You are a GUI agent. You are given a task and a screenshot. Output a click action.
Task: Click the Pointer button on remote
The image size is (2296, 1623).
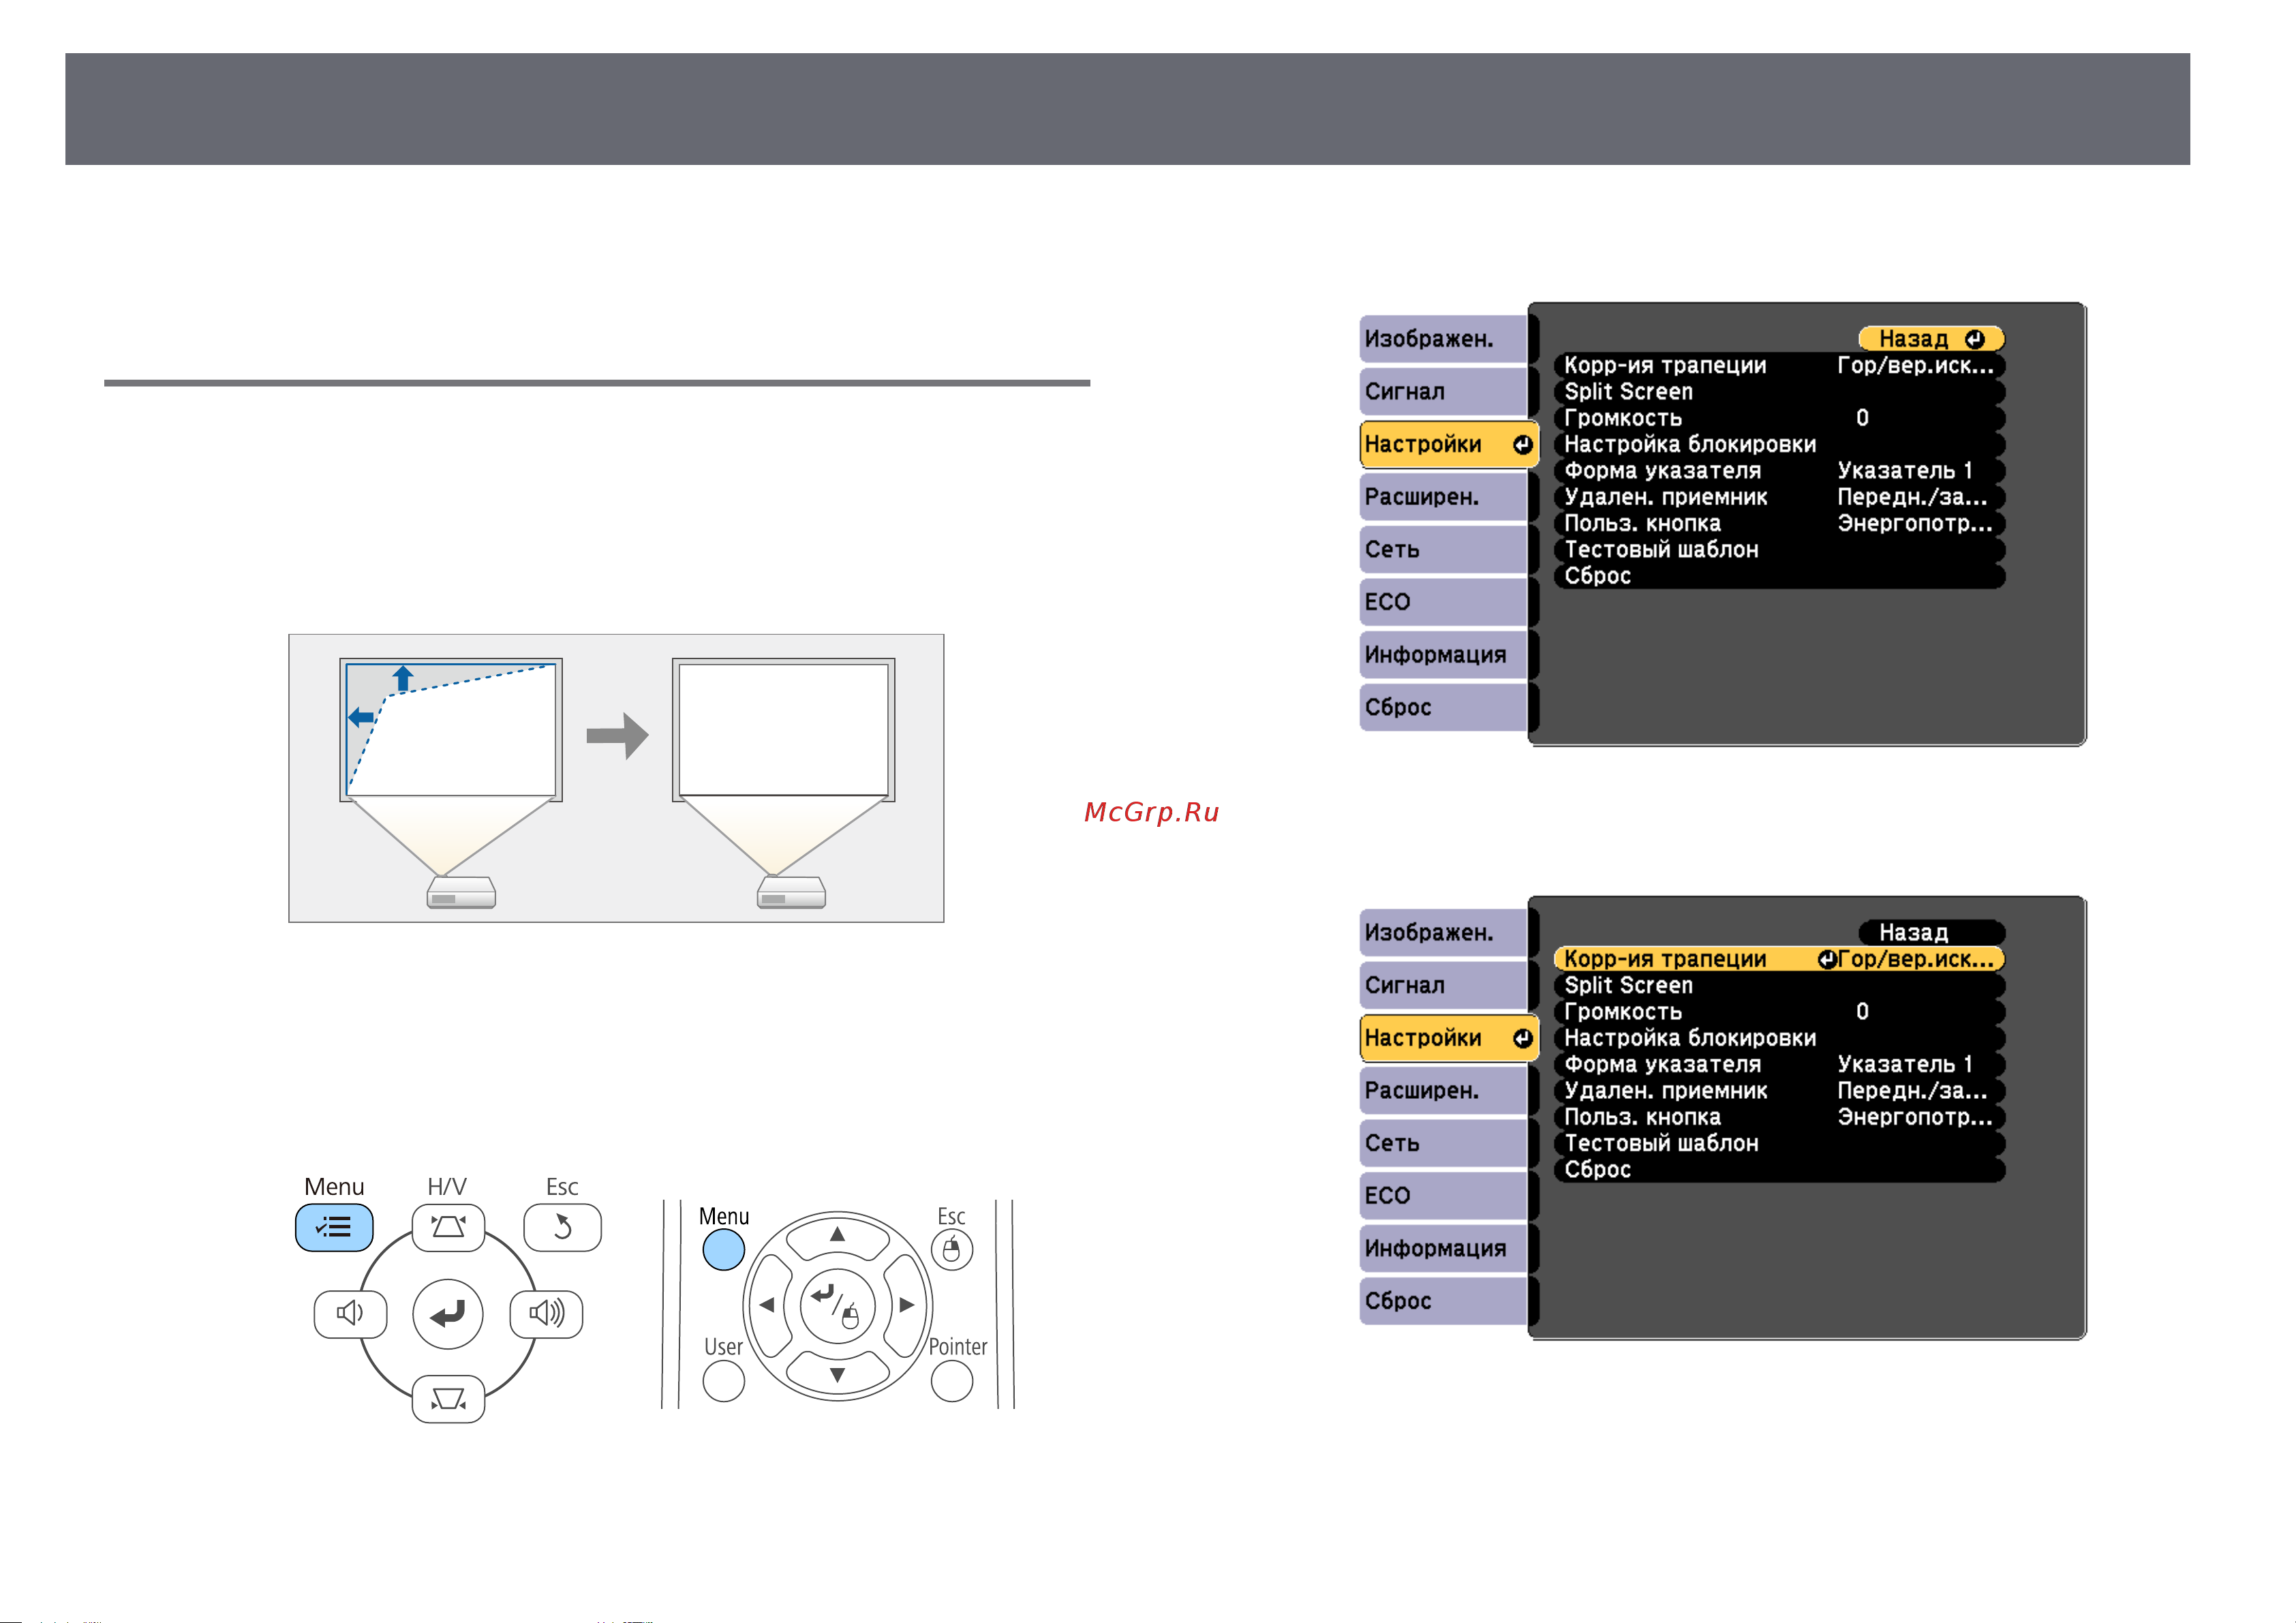coord(951,1381)
